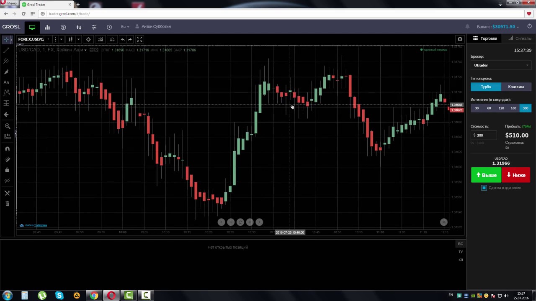536x301 pixels.
Task: Set expiration to 300 seconds
Action: tap(525, 108)
